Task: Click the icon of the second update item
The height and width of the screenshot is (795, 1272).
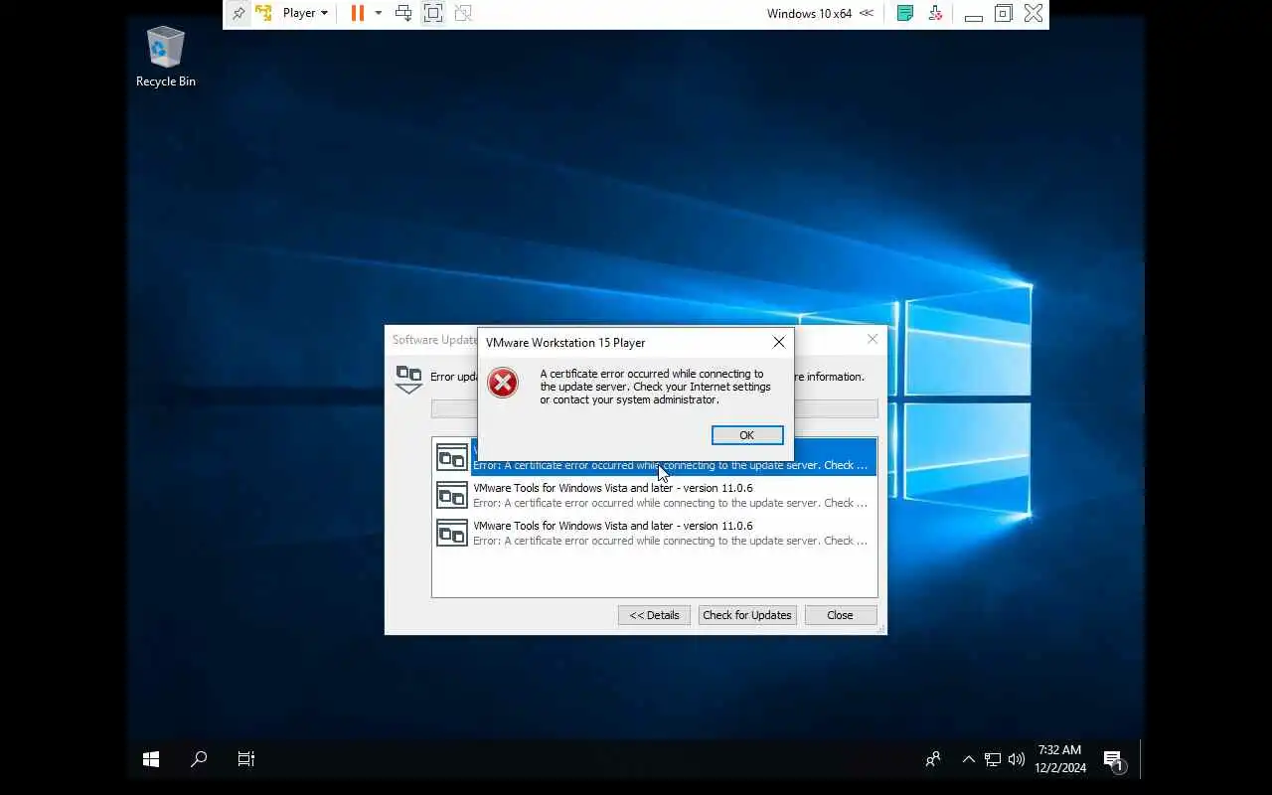Action: click(x=452, y=495)
